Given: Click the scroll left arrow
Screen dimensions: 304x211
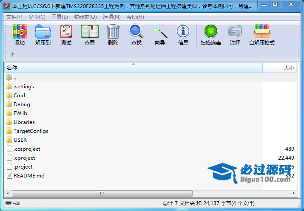Looking at the screenshot, I should 8,193.
